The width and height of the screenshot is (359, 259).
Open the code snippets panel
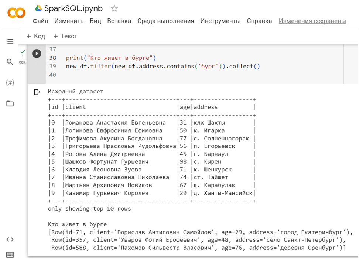click(10, 239)
